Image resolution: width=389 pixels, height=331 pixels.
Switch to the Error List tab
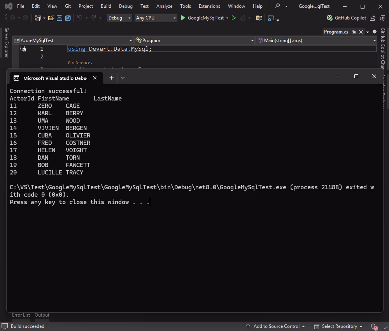pos(21,315)
